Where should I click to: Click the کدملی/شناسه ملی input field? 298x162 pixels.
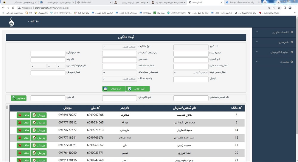191,67
